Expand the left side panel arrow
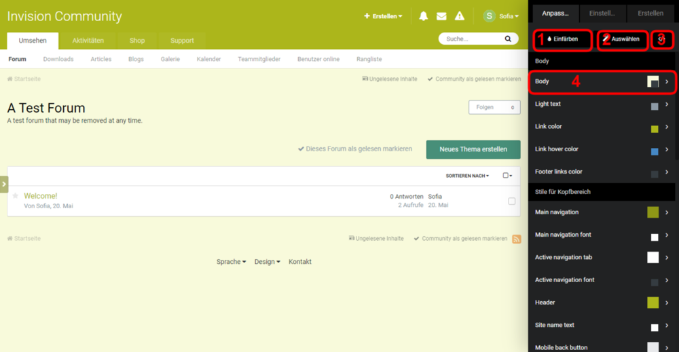Screen dimensions: 679x352 point(4,184)
